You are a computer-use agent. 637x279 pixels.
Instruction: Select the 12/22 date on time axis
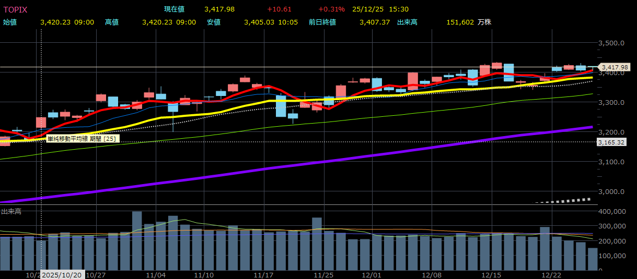pos(552,275)
